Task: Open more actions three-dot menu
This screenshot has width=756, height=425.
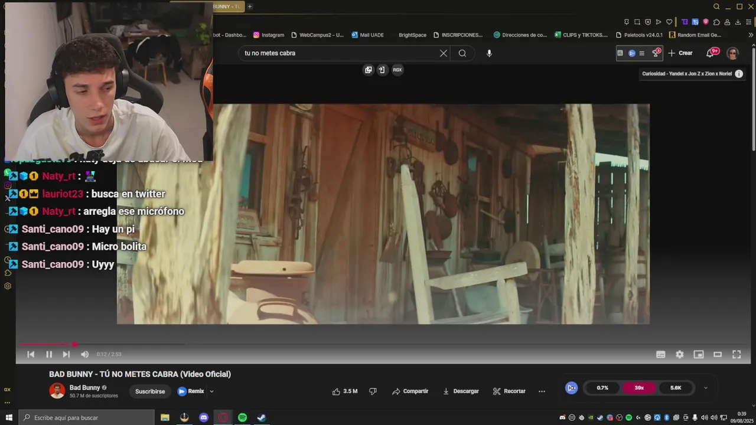Action: point(542,391)
